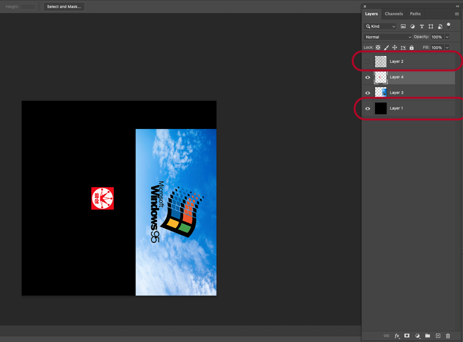Switch to the Channels tab
463x342 pixels.
click(x=394, y=14)
